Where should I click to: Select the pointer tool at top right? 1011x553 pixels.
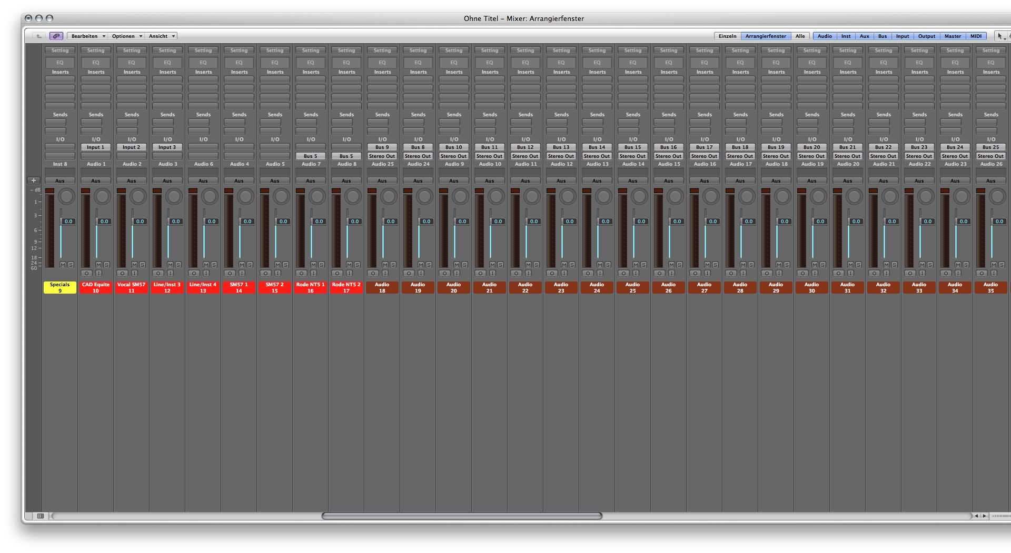pos(999,36)
